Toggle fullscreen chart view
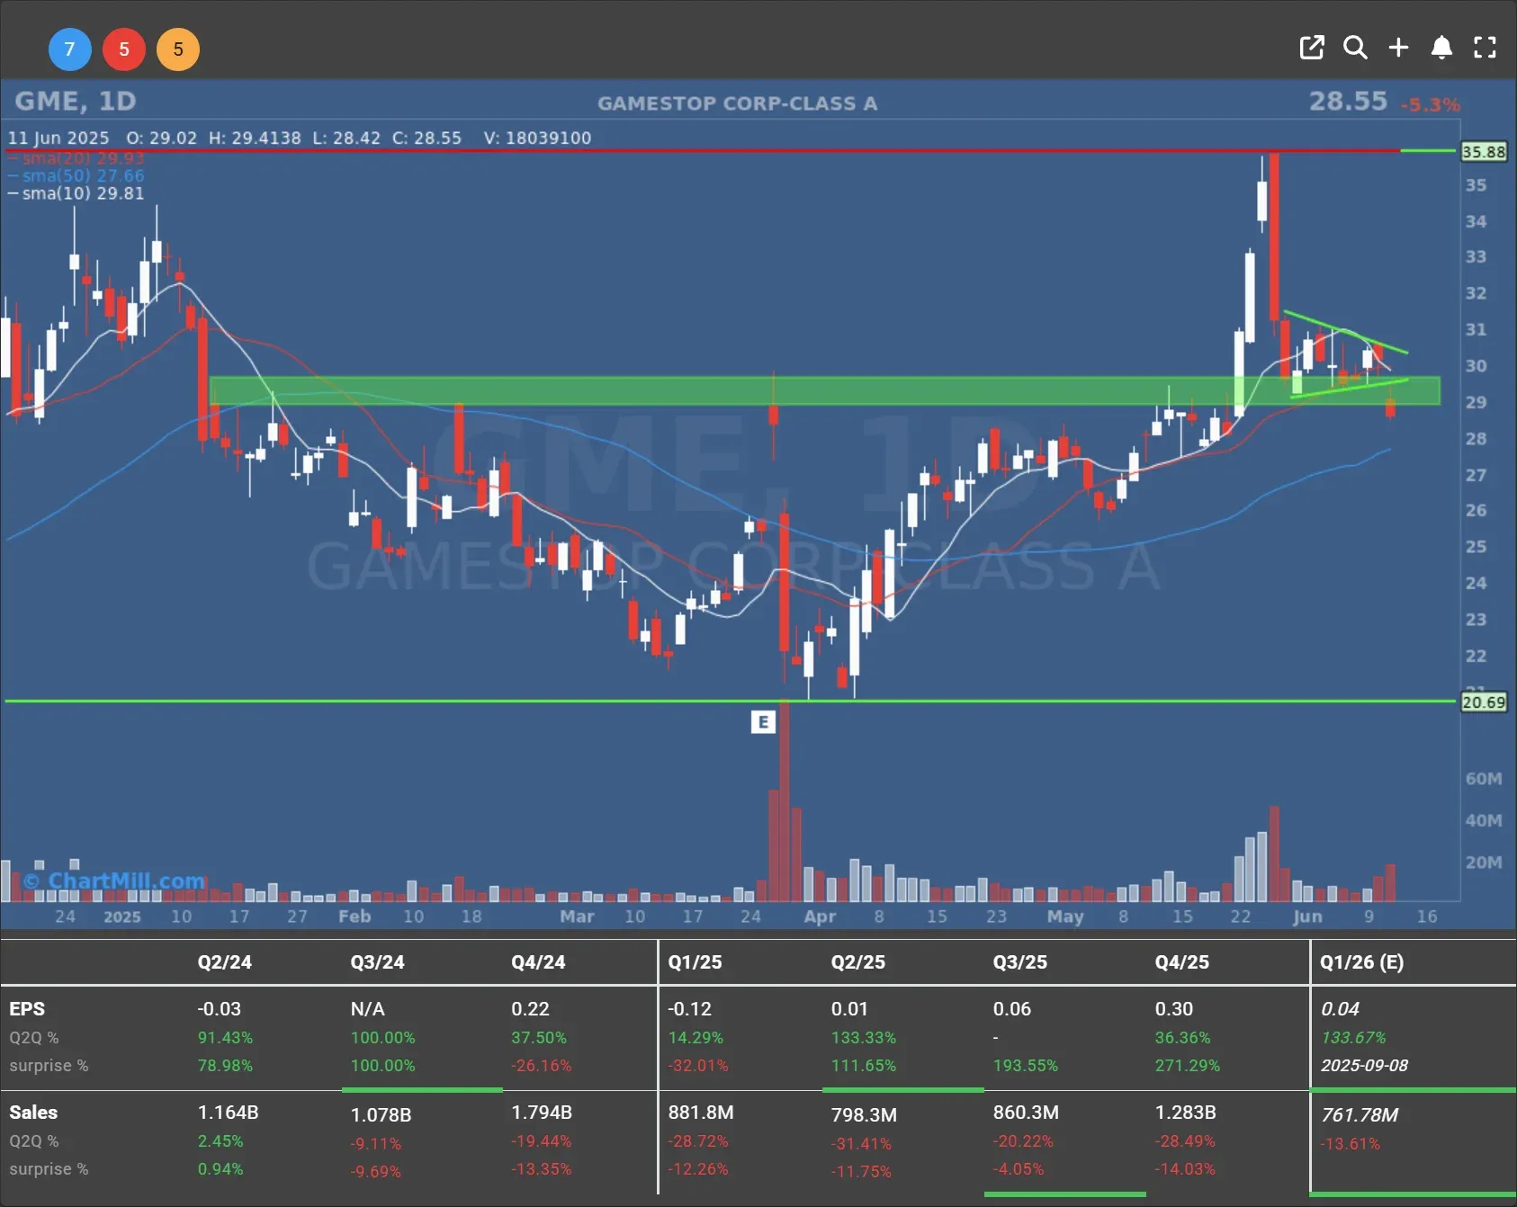 click(1485, 48)
